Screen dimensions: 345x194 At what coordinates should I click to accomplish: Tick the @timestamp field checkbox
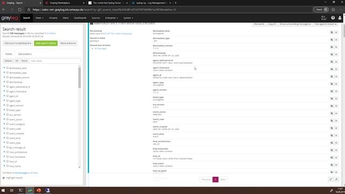8,82
